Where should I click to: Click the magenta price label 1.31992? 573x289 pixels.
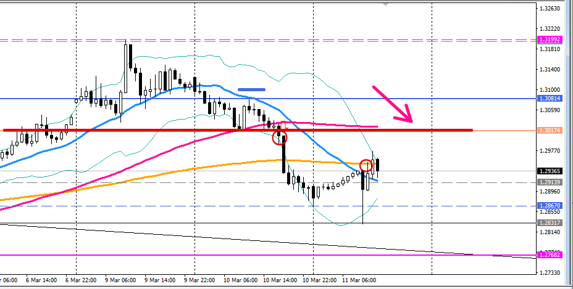coord(550,39)
